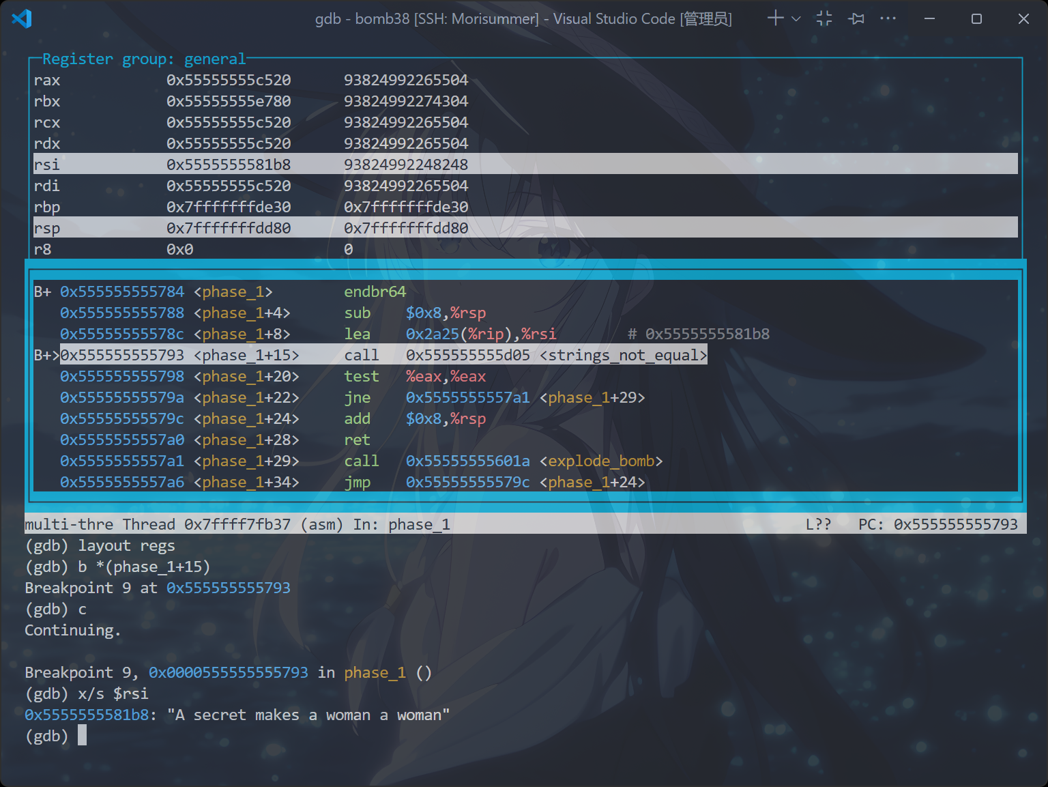The image size is (1048, 787).
Task: Close the VS Code window
Action: (x=1023, y=18)
